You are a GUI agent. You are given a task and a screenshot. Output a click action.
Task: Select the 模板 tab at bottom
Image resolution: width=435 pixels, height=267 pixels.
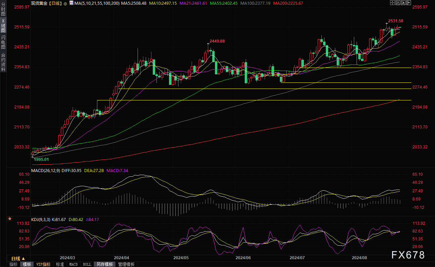[x=27, y=264]
